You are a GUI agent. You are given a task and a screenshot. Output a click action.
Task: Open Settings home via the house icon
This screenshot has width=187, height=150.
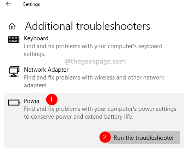pyautogui.click(x=12, y=26)
